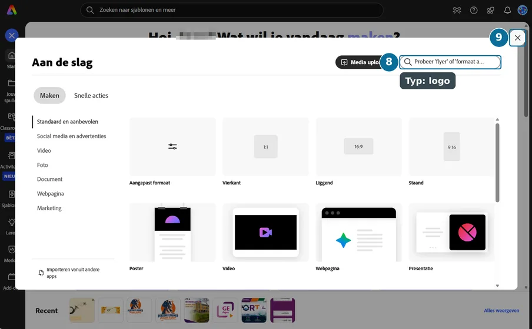Viewport: 532px width, 329px height.
Task: Select the Foto category
Action: click(42, 165)
